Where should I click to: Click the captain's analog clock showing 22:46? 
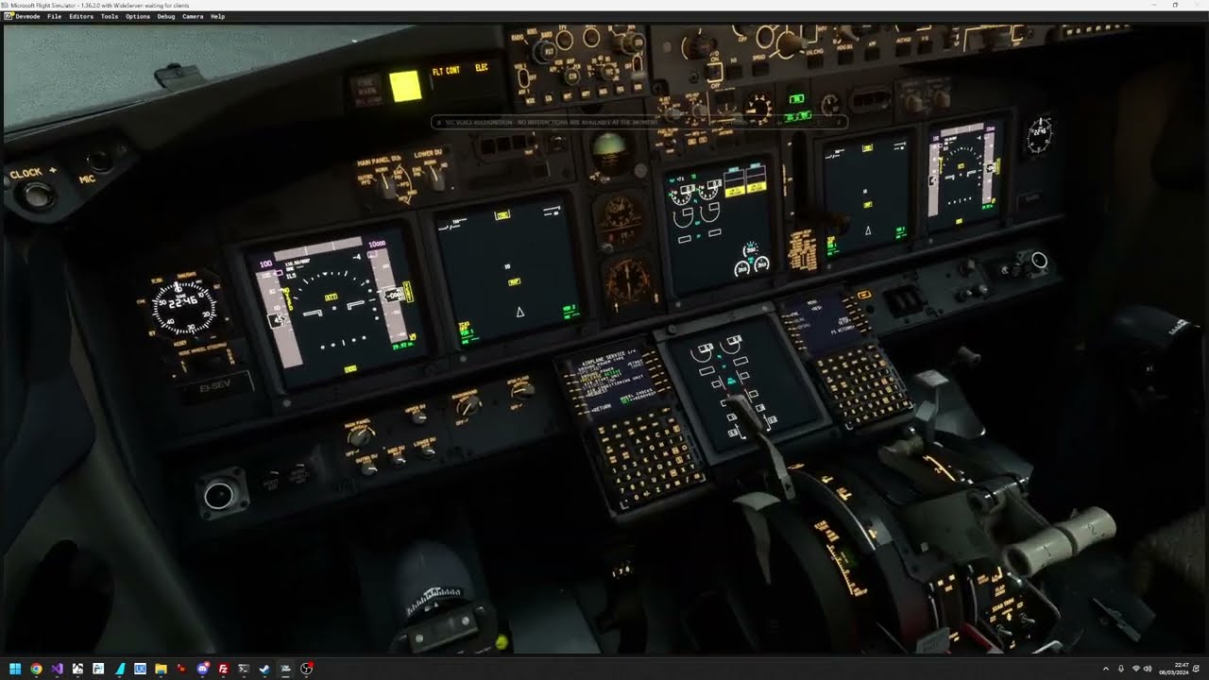point(184,305)
